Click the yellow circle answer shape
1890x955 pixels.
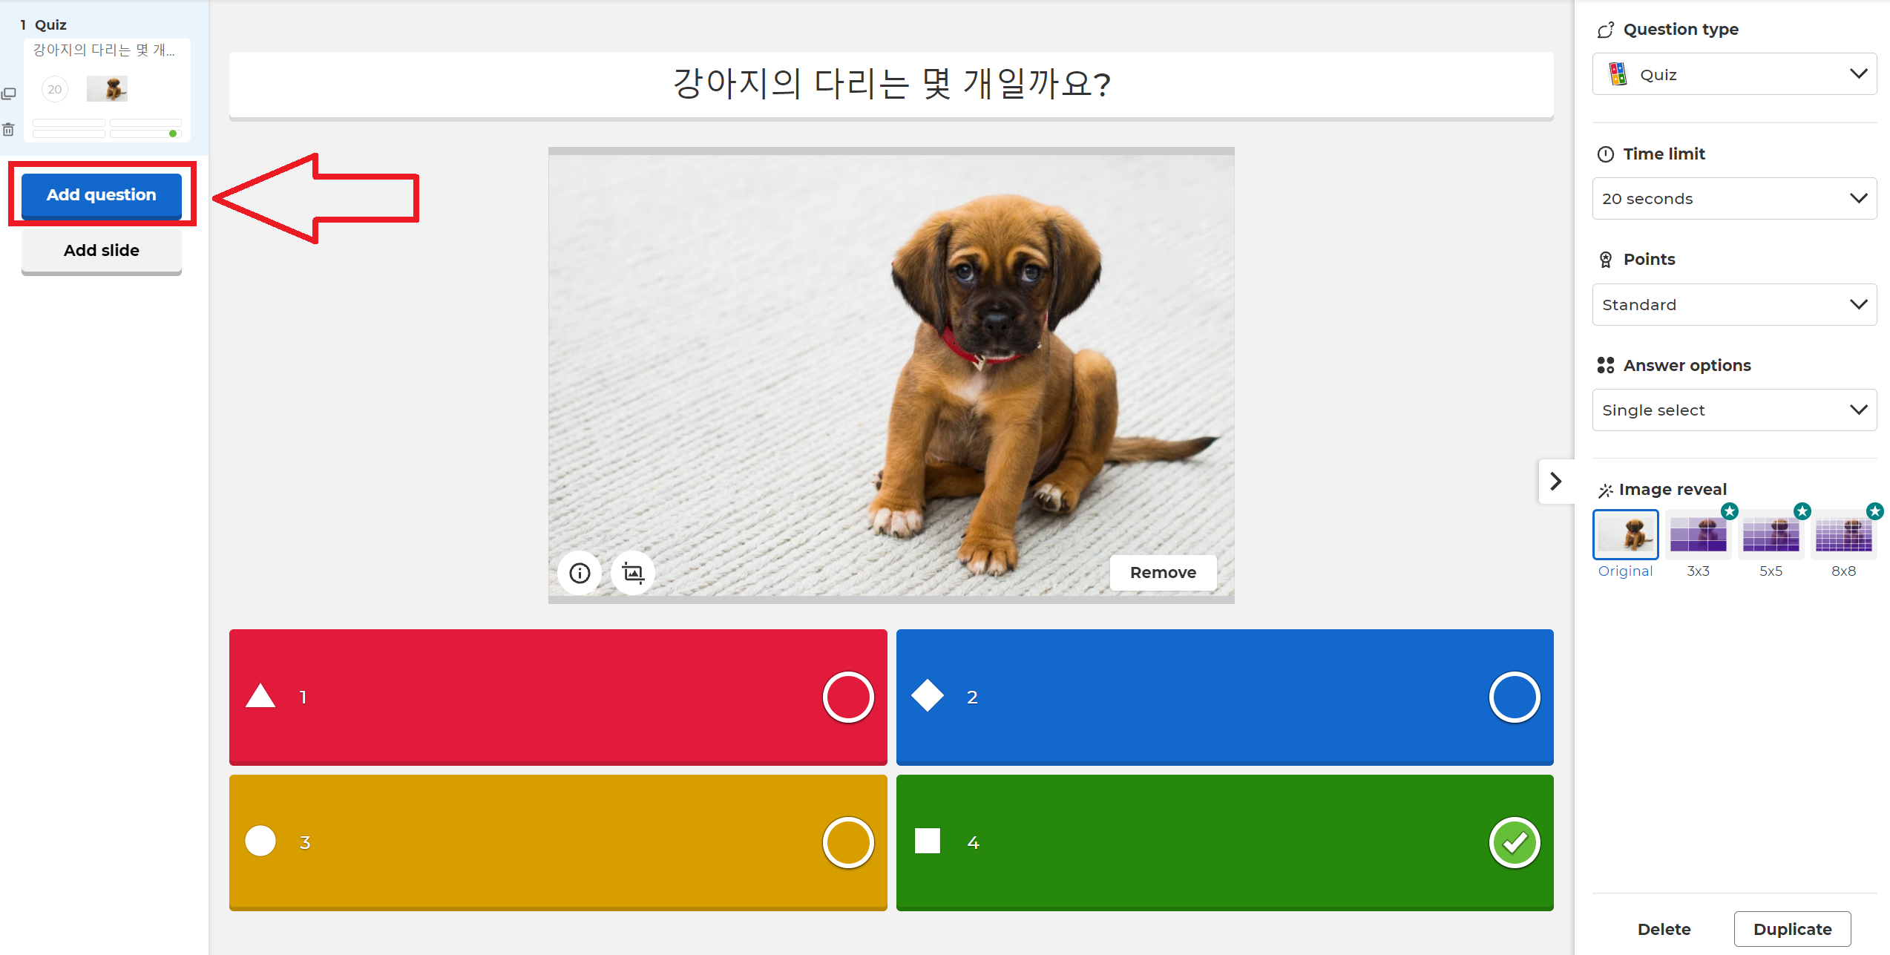(260, 841)
